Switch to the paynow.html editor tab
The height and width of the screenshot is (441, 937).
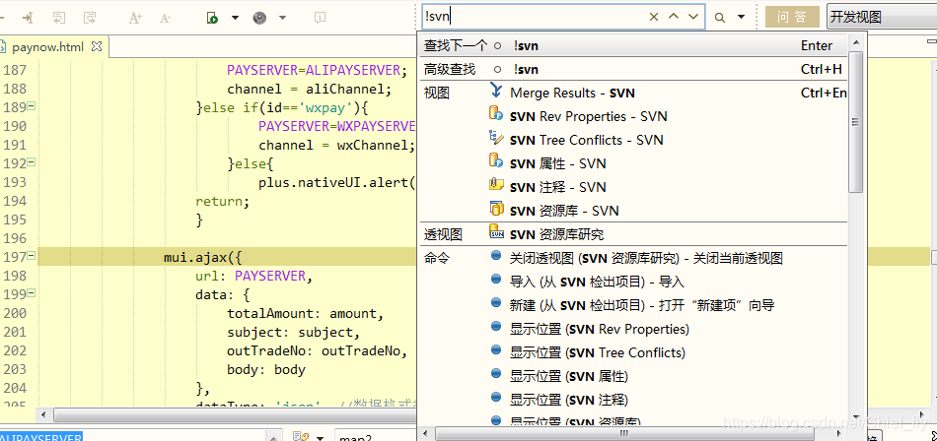coord(47,46)
